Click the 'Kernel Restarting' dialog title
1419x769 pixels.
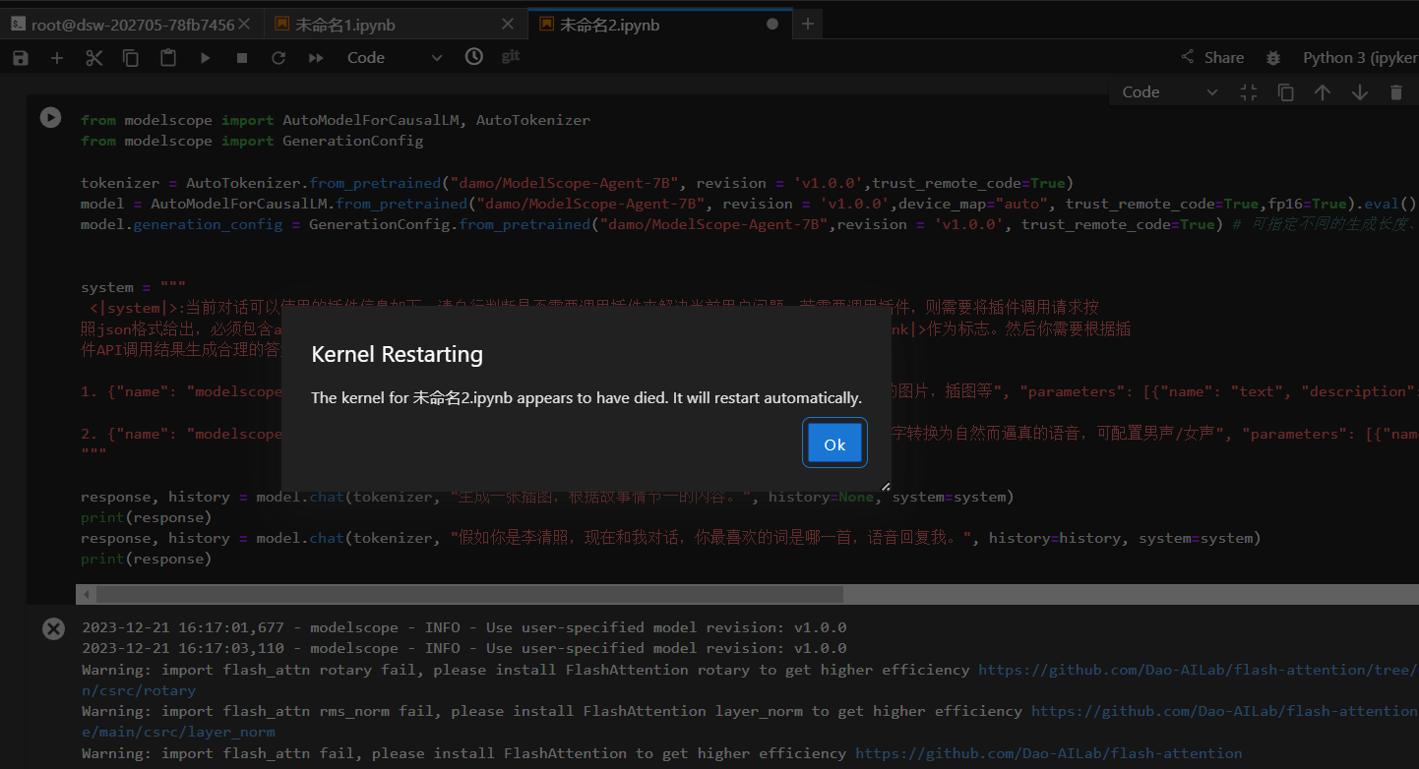pyautogui.click(x=397, y=354)
